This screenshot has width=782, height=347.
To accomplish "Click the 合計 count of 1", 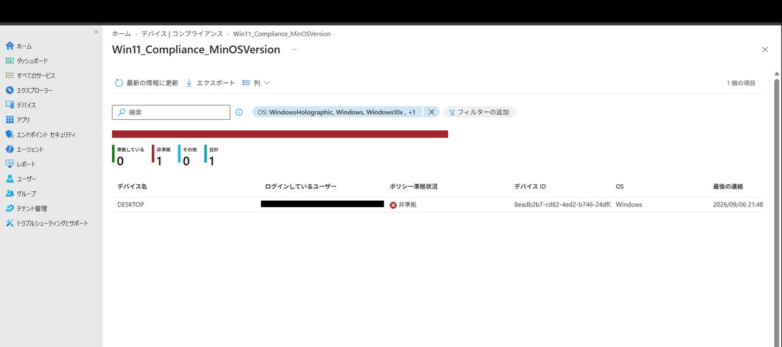I will click(211, 161).
